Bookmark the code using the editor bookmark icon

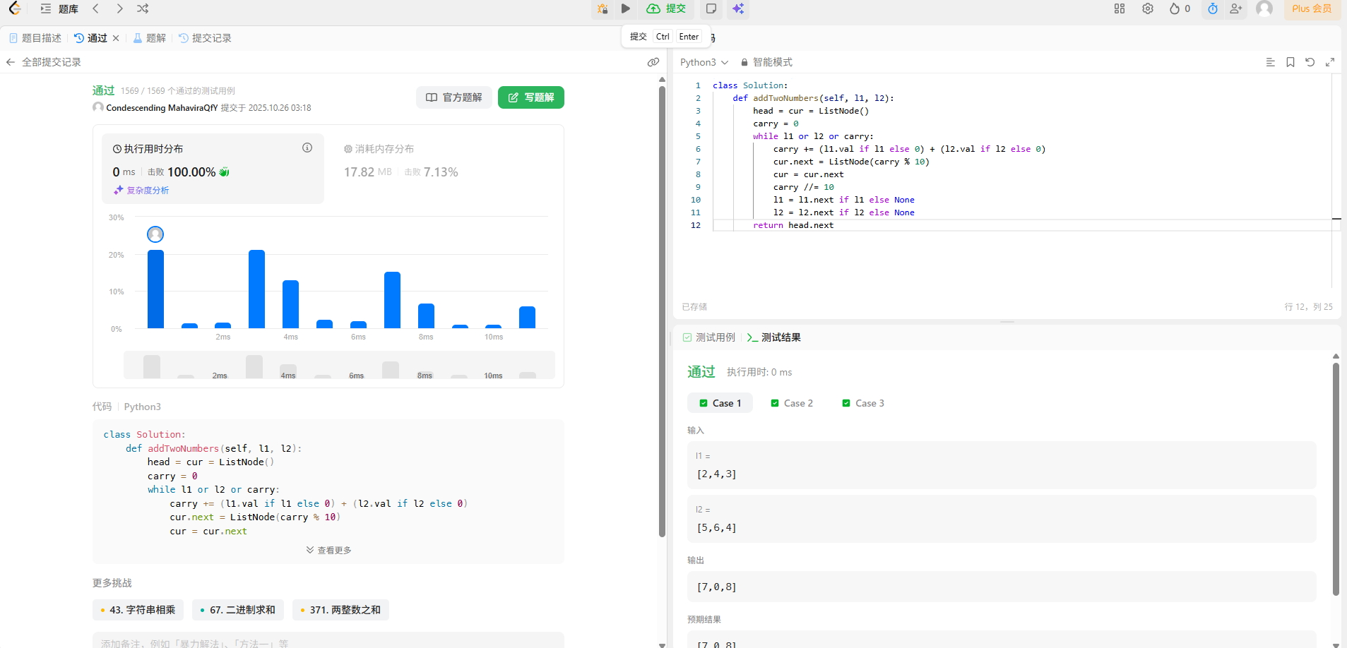1290,62
